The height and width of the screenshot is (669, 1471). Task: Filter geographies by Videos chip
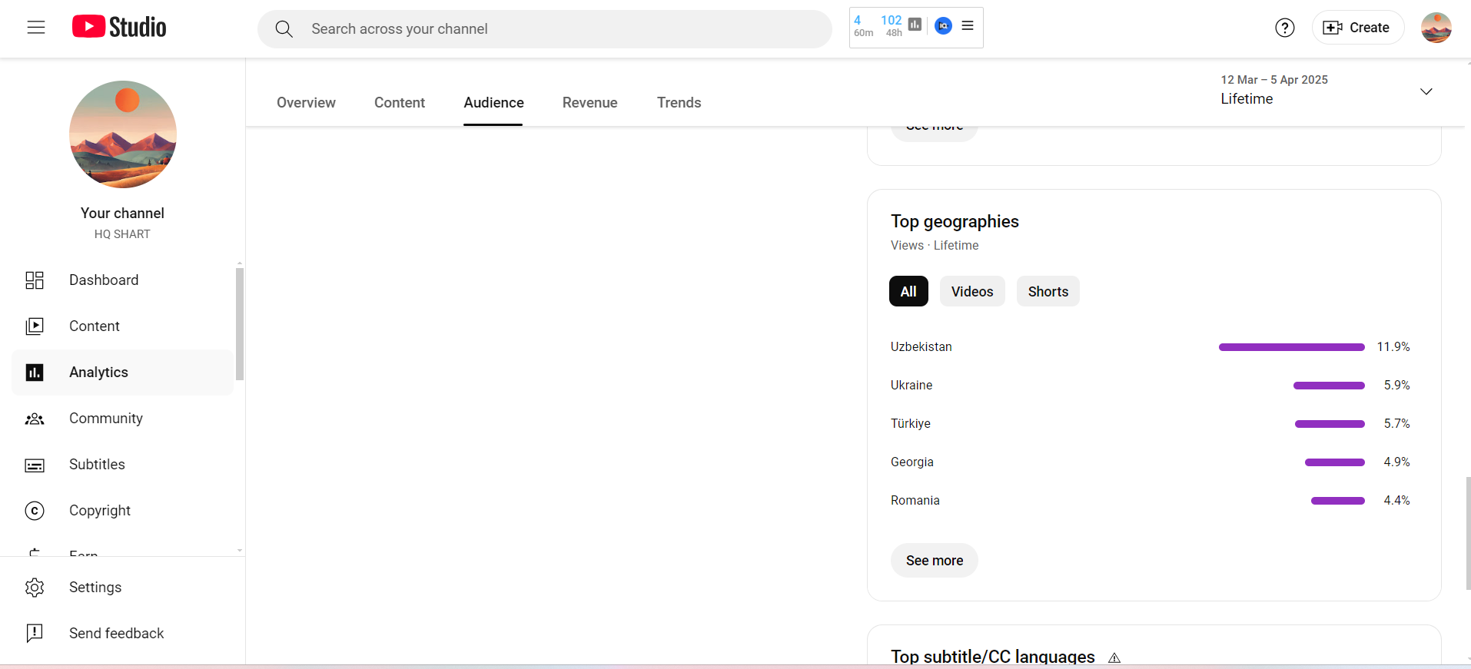971,292
